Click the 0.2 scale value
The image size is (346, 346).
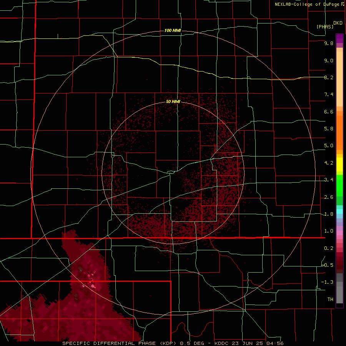click(x=329, y=248)
